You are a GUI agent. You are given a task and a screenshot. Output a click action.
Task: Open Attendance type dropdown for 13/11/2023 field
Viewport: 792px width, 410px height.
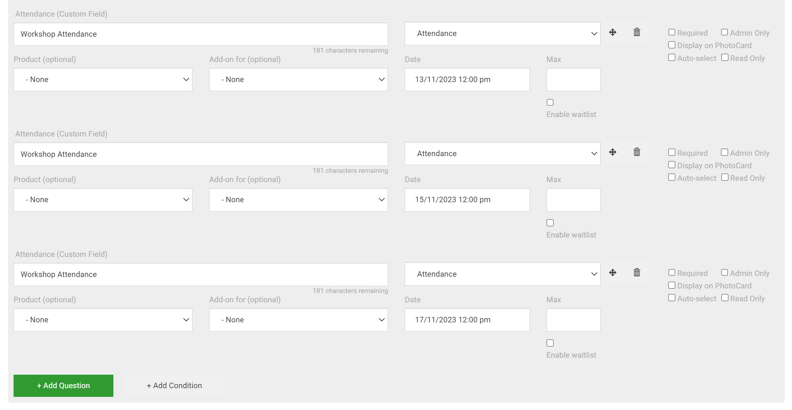(502, 34)
